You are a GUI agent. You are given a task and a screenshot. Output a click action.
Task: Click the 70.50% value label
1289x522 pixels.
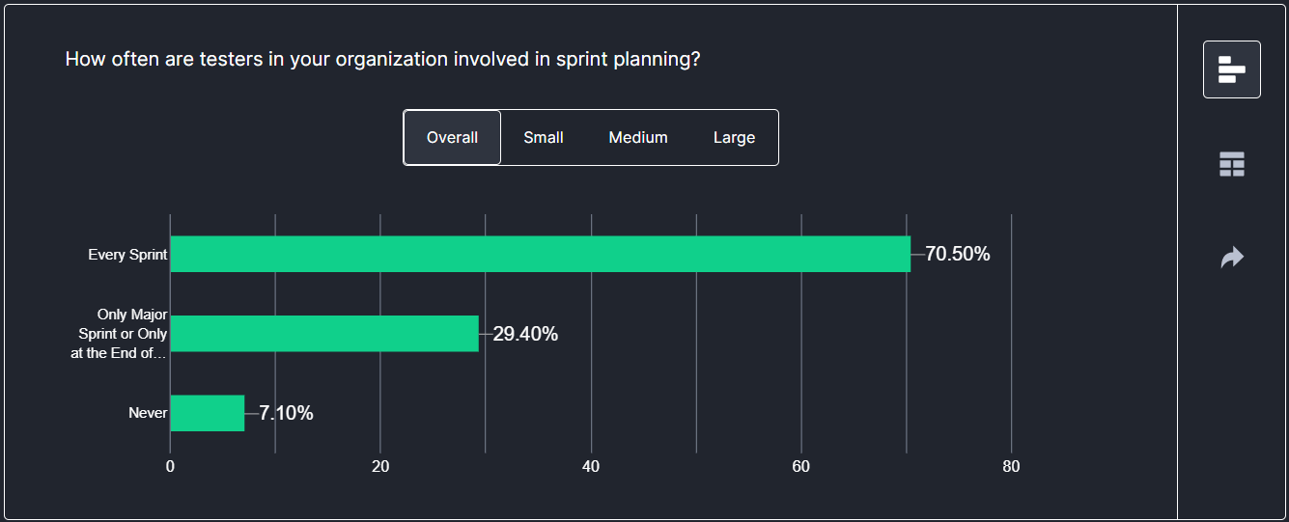click(x=957, y=255)
